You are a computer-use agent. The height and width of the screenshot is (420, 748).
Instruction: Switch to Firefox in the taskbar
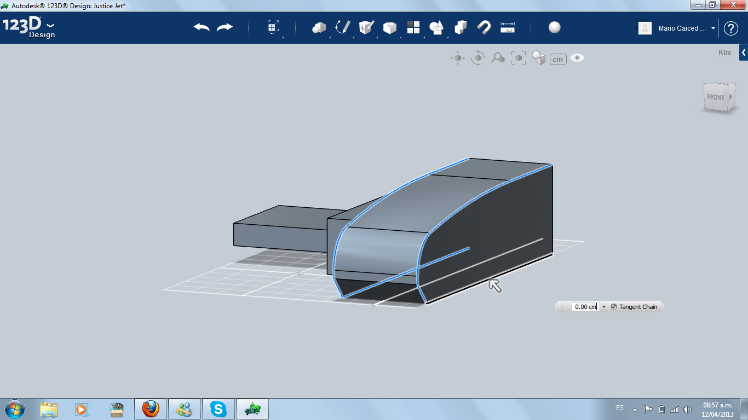coord(150,409)
